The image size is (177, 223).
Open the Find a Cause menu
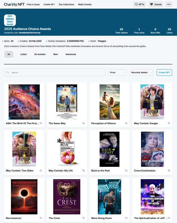[x=33, y=4]
